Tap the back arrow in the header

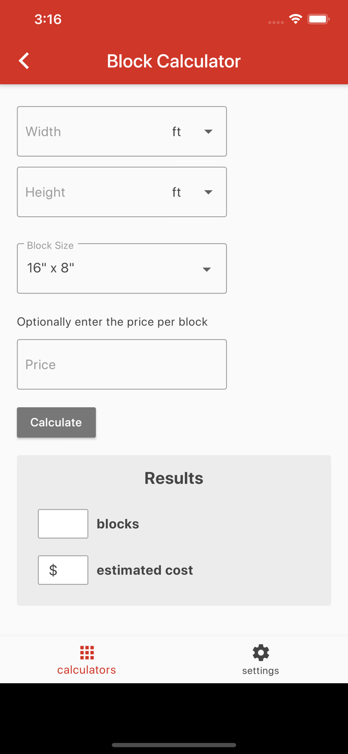(23, 60)
